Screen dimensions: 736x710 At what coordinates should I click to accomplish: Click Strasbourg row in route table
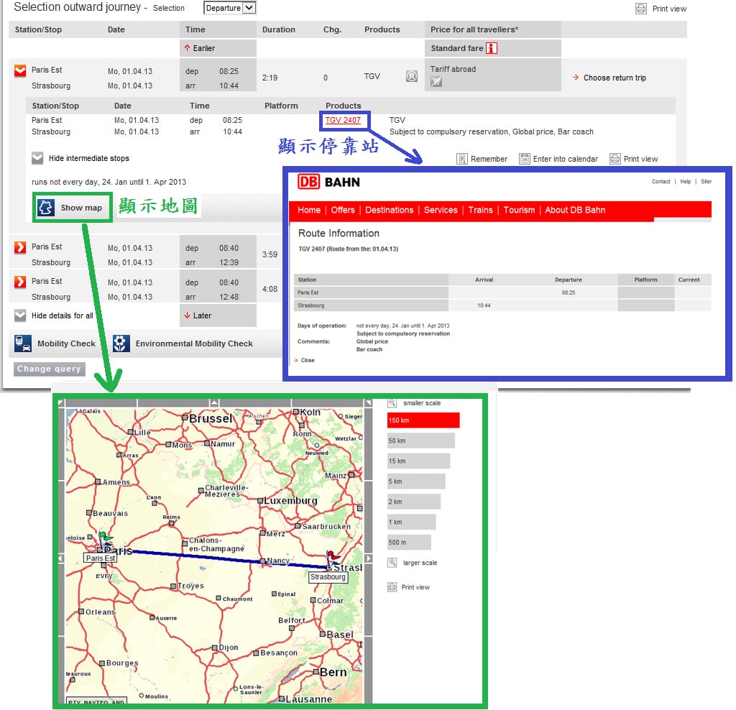[x=502, y=305]
